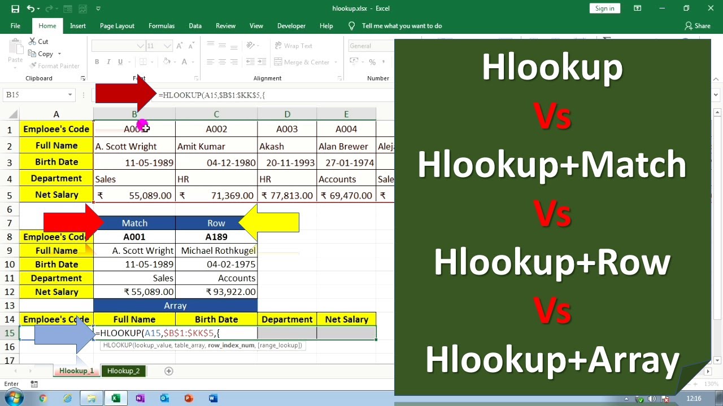The width and height of the screenshot is (723, 406).
Task: Open the Help tab
Action: click(x=326, y=26)
